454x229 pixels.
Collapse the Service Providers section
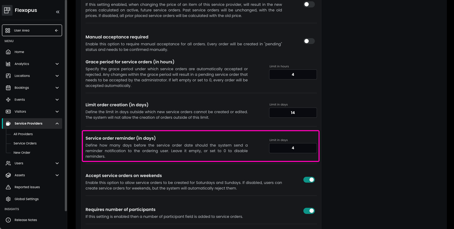(57, 124)
